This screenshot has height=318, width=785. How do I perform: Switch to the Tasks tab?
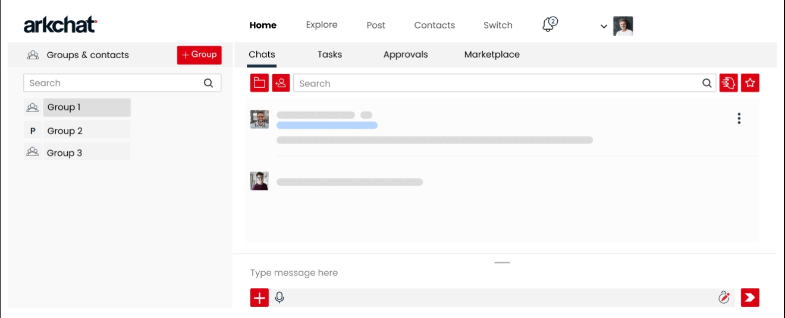(329, 54)
